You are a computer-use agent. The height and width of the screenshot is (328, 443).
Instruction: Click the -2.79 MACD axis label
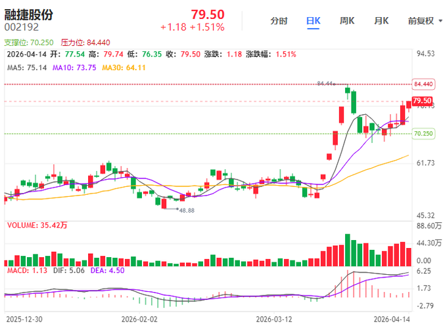[x=425, y=306]
